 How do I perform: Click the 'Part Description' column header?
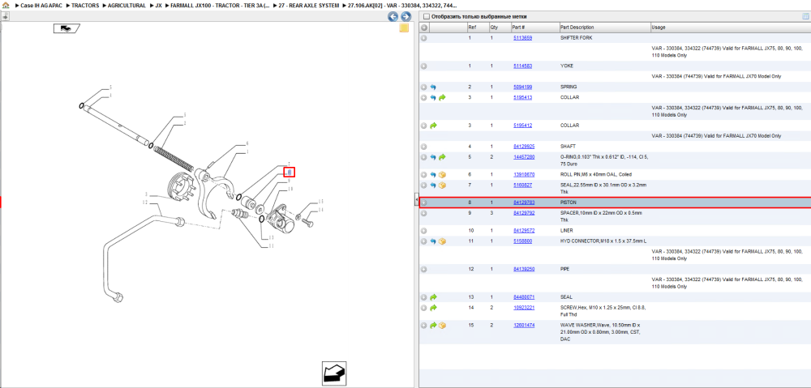pos(603,28)
